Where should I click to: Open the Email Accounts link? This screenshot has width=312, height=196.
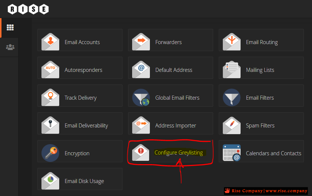(82, 42)
